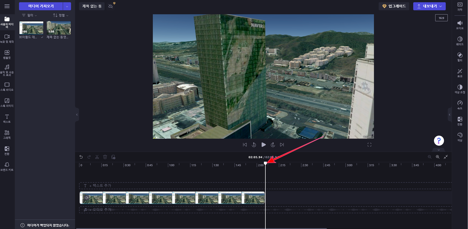
Task: Click the cloud backup disabled icon
Action: click(x=111, y=6)
